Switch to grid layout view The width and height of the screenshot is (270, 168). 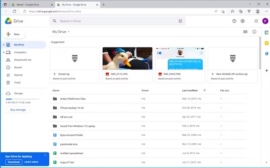tap(245, 32)
